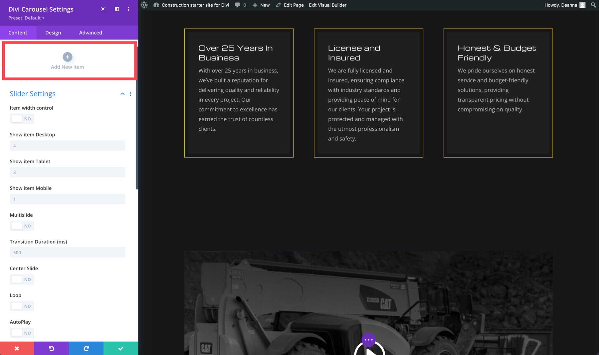Click the Add New Item label
This screenshot has height=355, width=599.
click(x=68, y=67)
